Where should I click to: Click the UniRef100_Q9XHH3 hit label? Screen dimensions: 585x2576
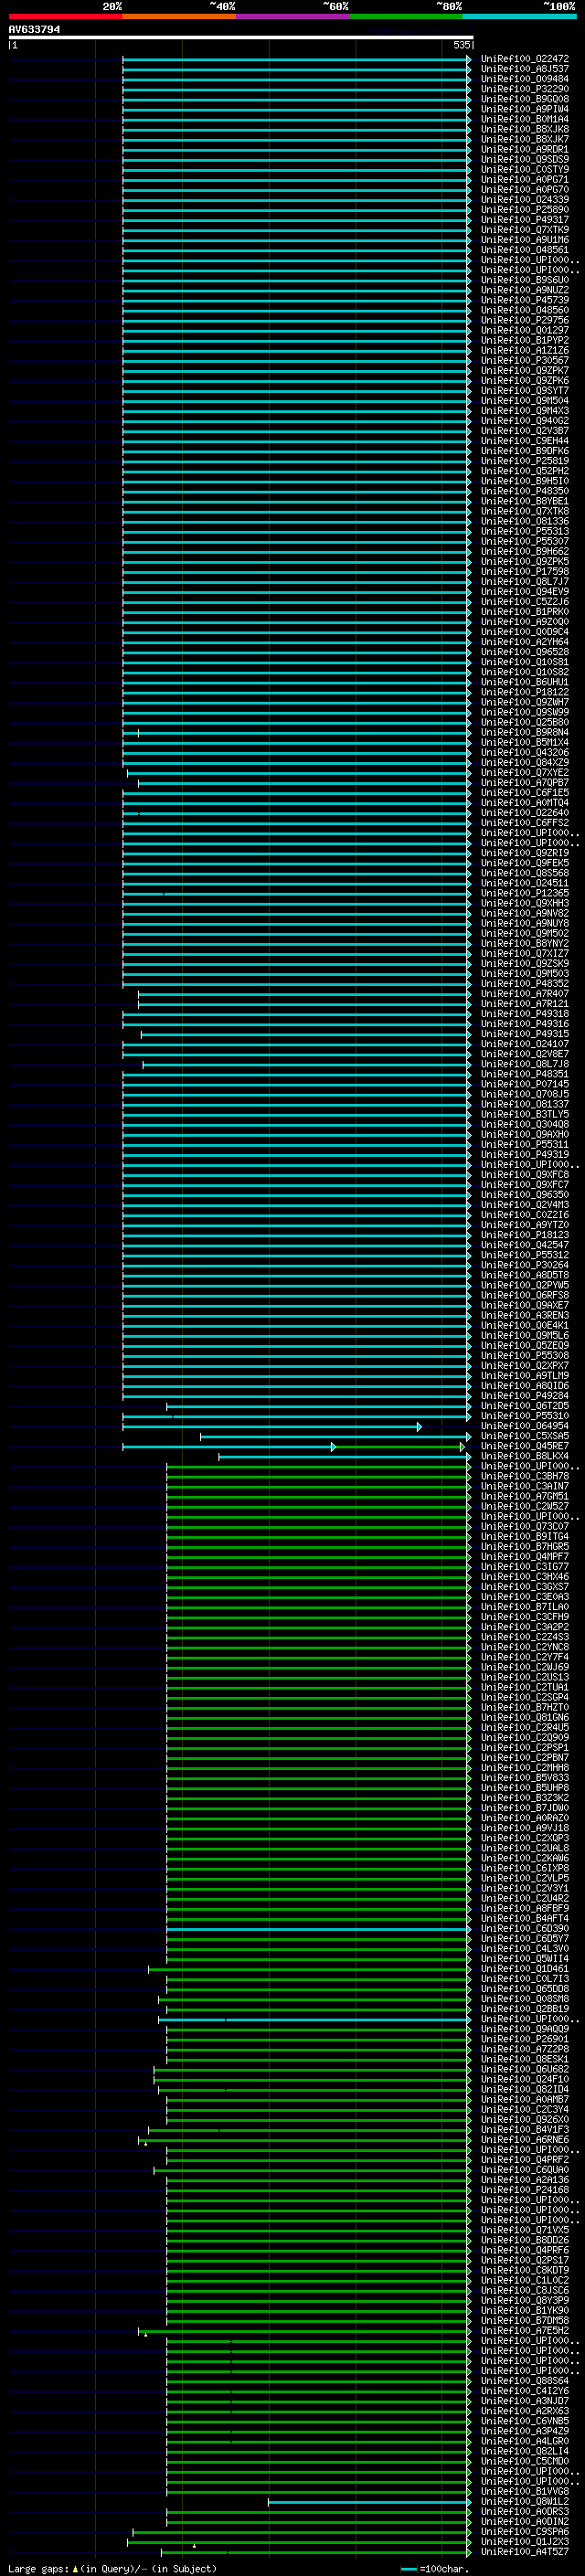pos(524,903)
